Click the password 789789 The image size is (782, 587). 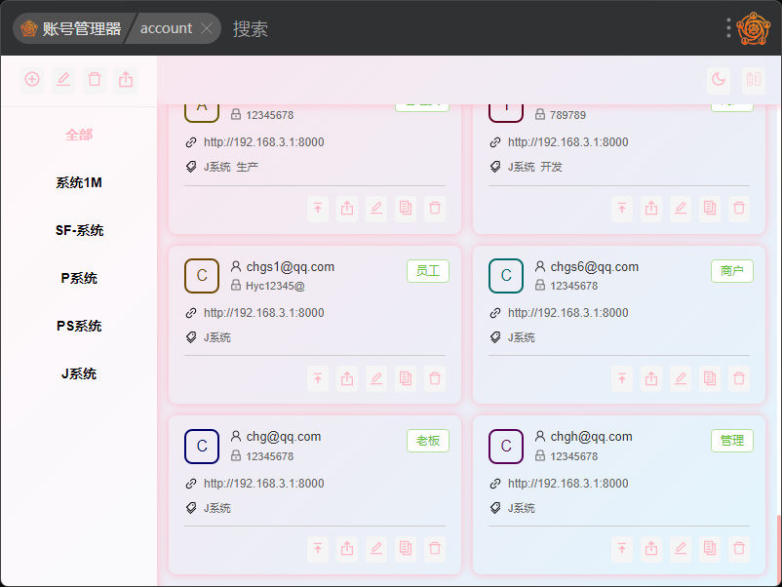pos(567,115)
